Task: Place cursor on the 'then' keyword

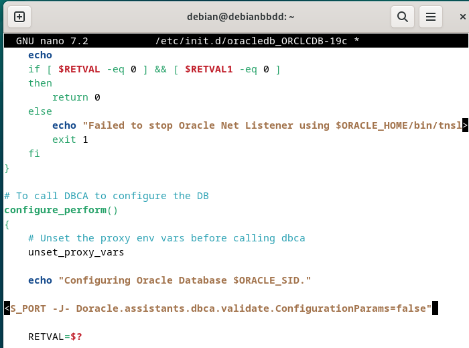Action: tap(40, 83)
